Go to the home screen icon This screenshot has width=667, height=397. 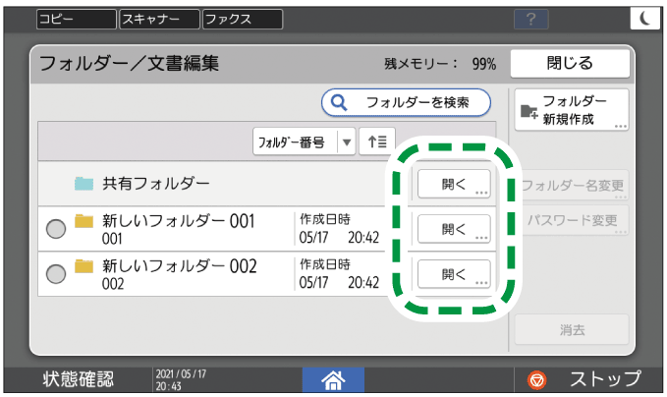coord(333,379)
